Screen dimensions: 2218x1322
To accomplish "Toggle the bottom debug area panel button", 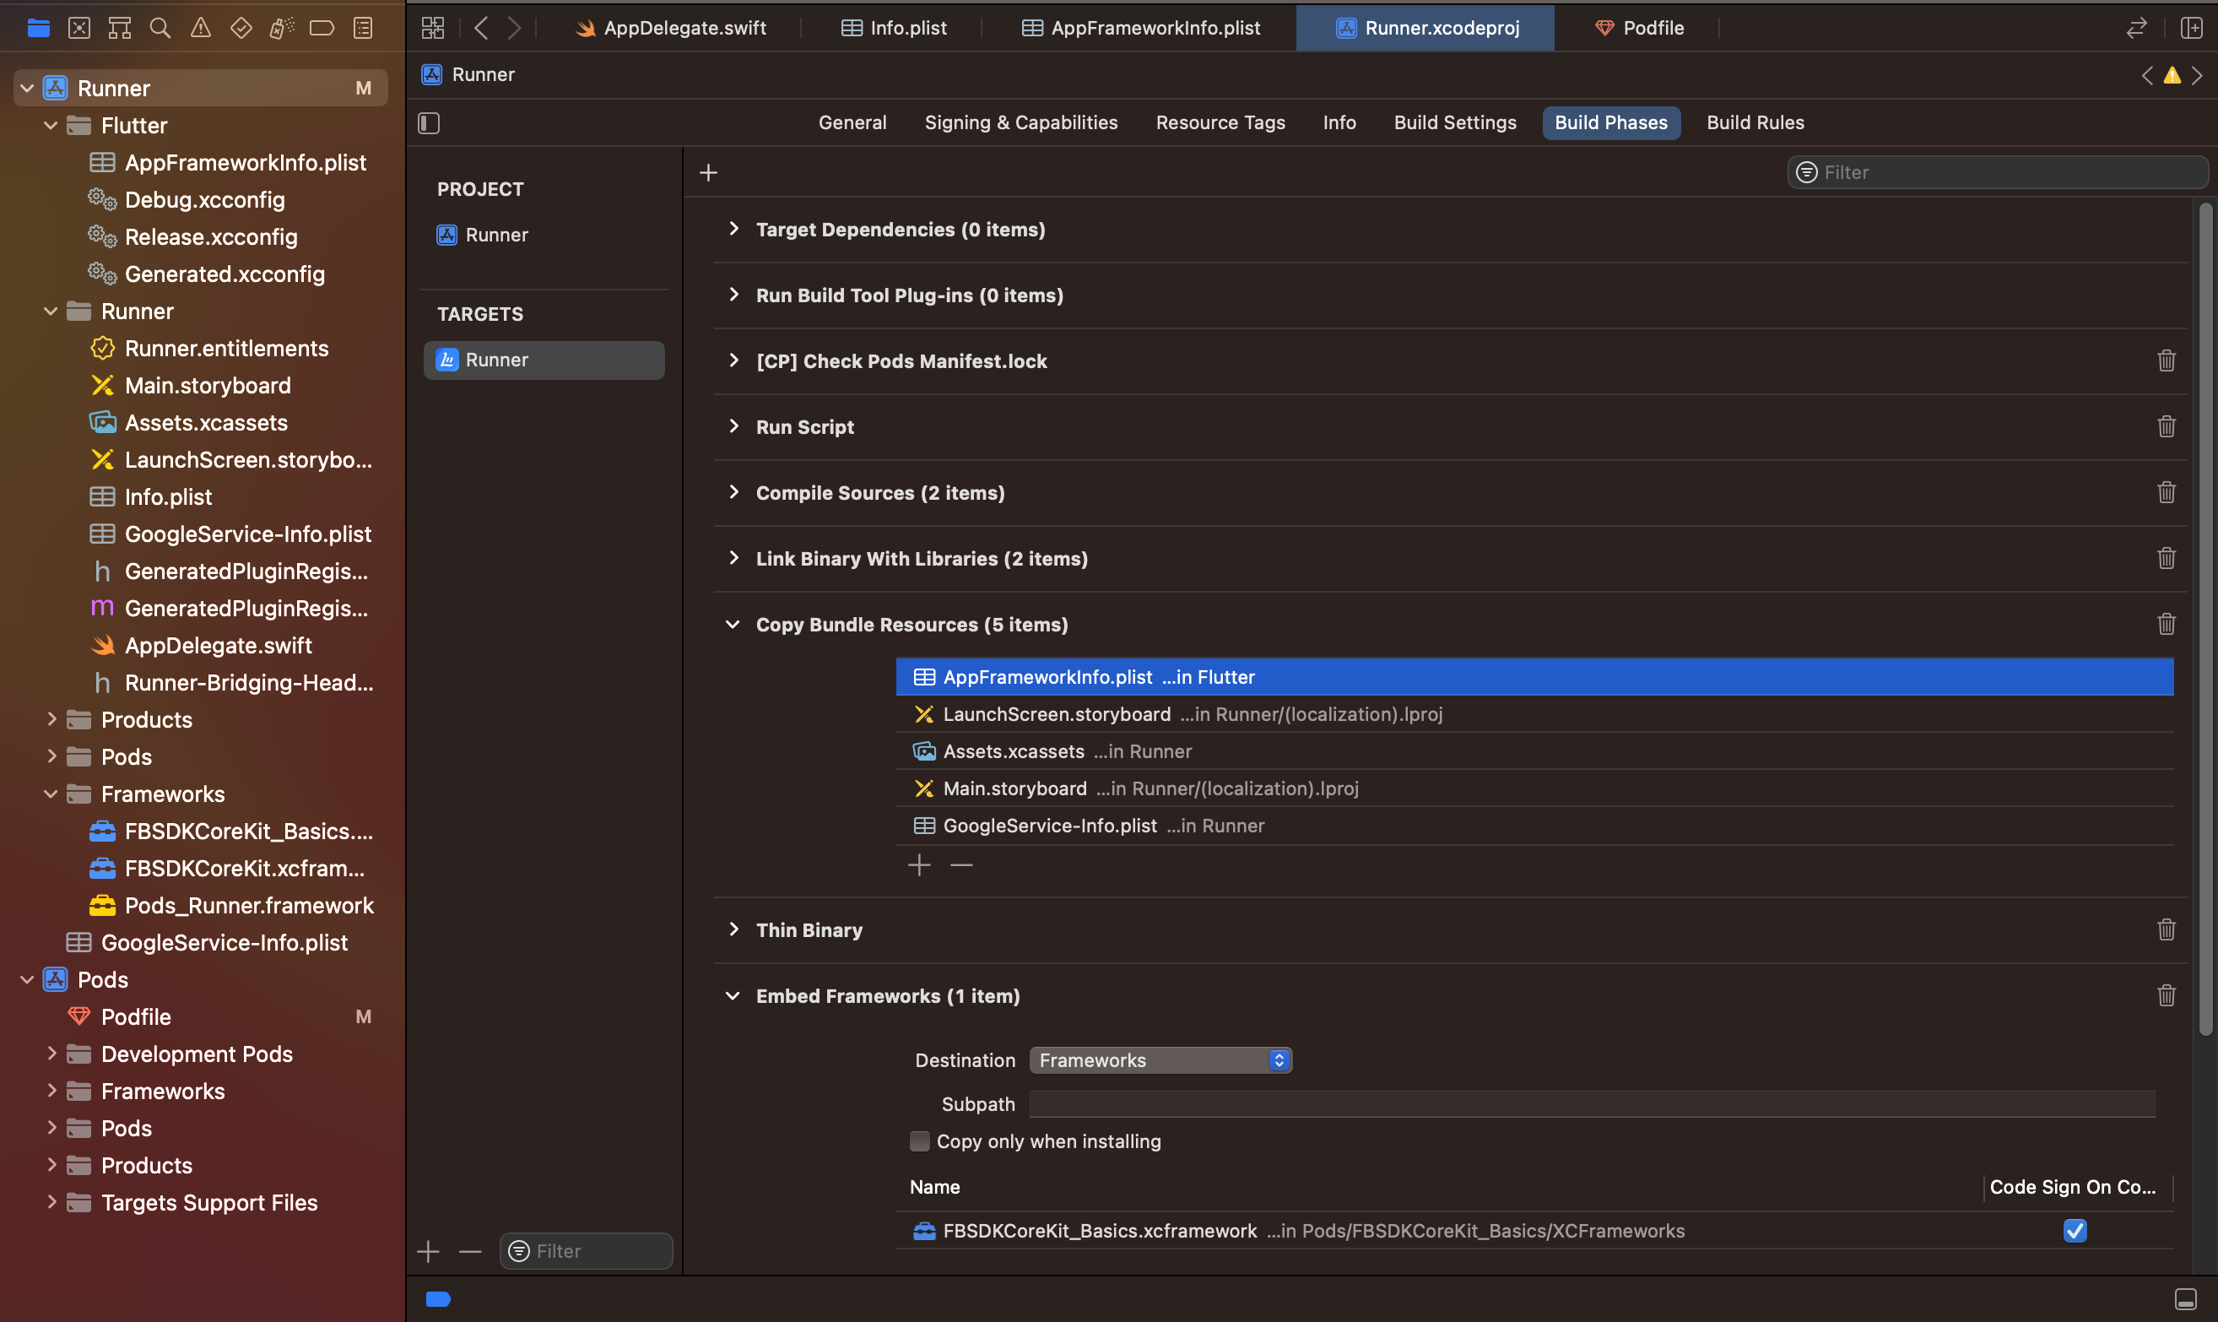I will (x=2185, y=1298).
